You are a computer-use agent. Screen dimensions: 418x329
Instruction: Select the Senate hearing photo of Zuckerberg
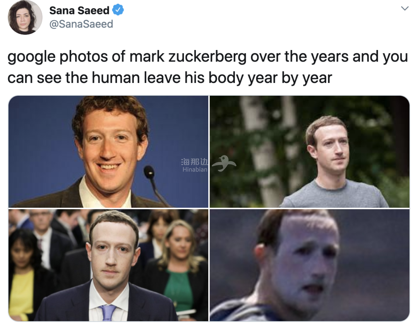[108, 265]
